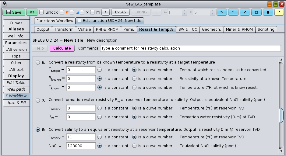Open the Parameters sidebar tab
The height and width of the screenshot is (156, 286).
pos(16,43)
